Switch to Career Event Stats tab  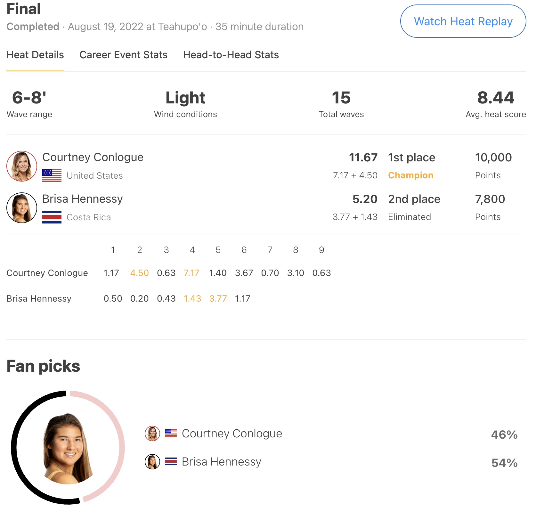124,55
